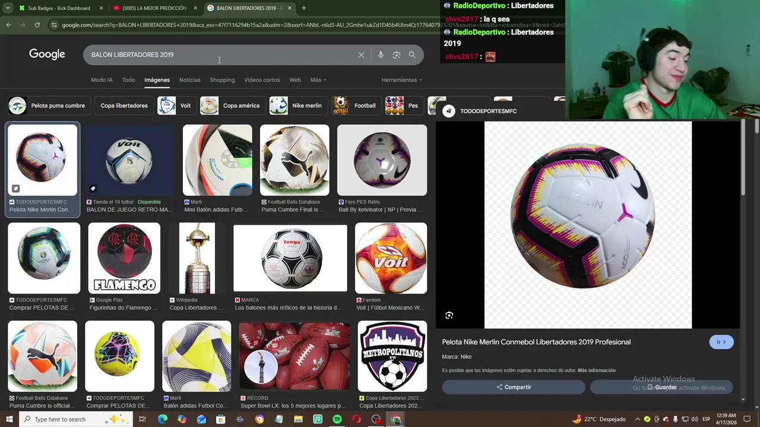Screen dimensions: 760x427
Task: Open Task View in the taskbar
Action: click(142, 419)
